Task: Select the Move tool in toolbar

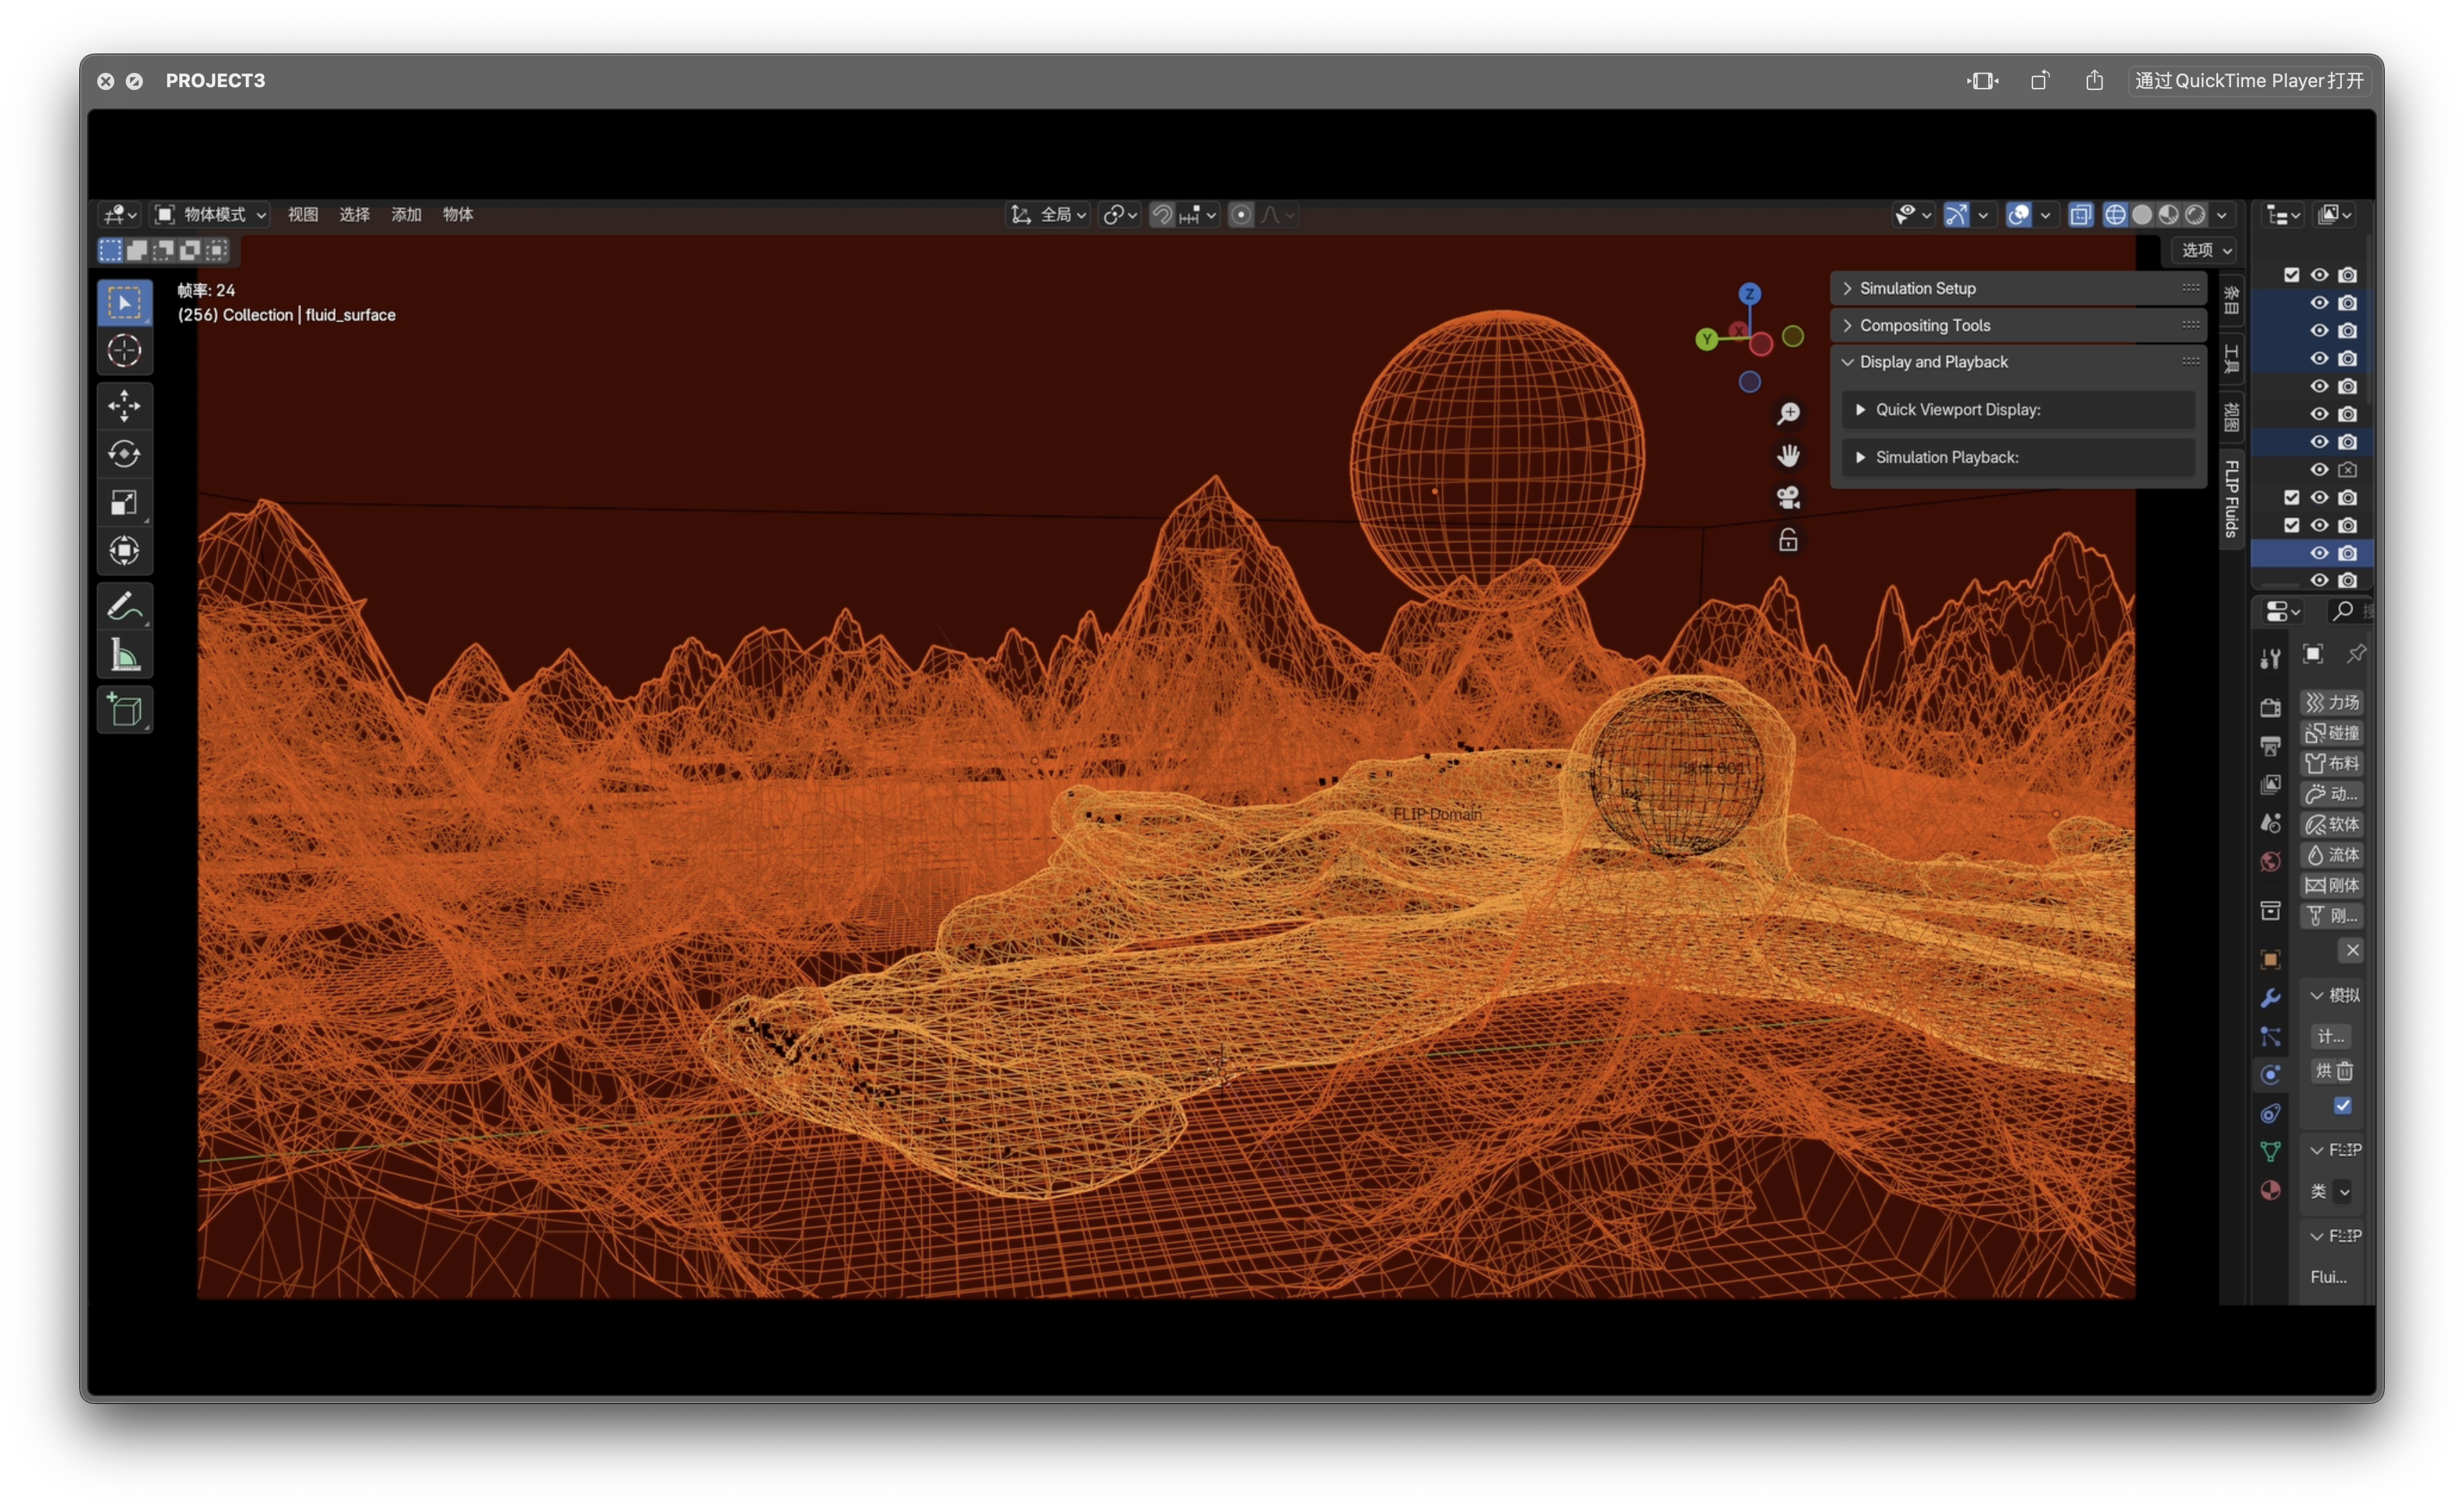Action: pos(124,405)
